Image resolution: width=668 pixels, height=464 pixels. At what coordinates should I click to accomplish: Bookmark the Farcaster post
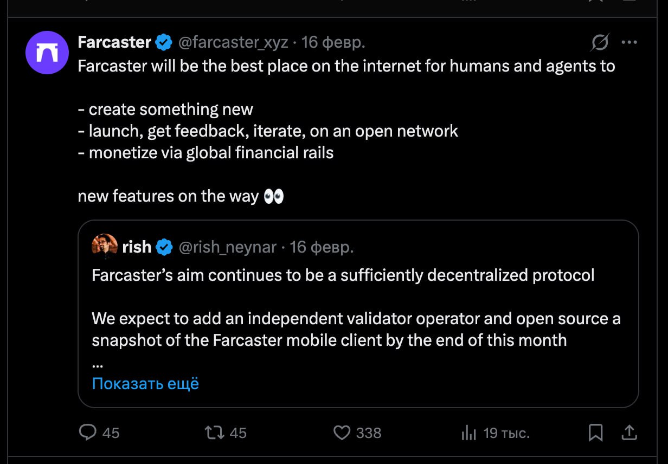click(x=595, y=433)
